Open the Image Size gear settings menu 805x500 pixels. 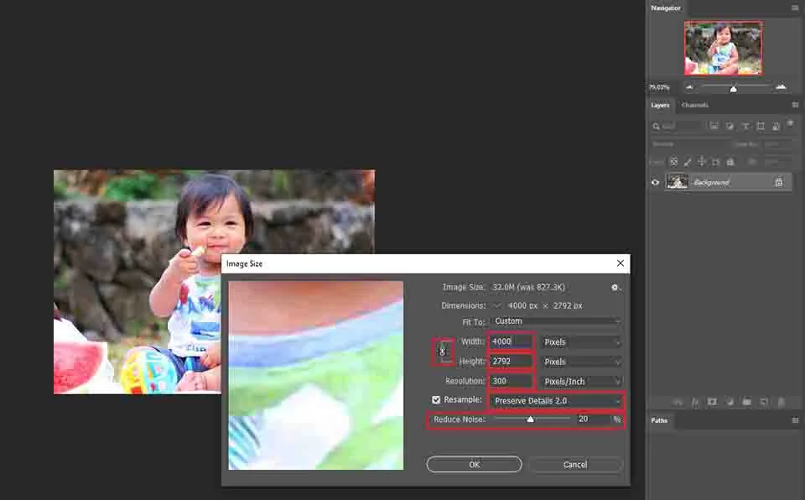click(x=615, y=287)
